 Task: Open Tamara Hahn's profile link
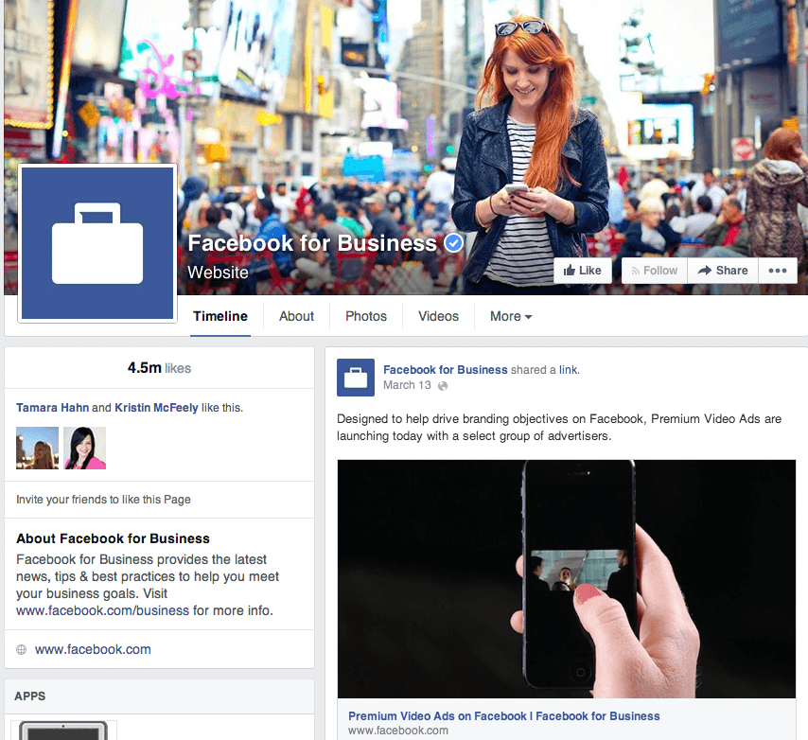(x=53, y=408)
